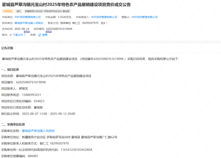Screen dimensions: 221x158
Task: Click the SVIP badge above 查看
Action: click(49, 32)
